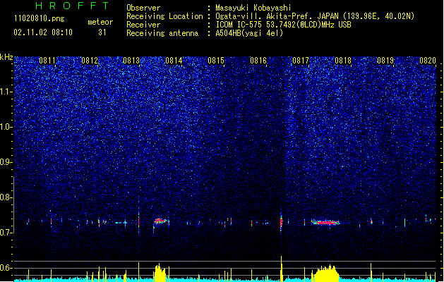
Task: Click the Ogata-vill. Akita-Pref. location value
Action: tap(315, 16)
